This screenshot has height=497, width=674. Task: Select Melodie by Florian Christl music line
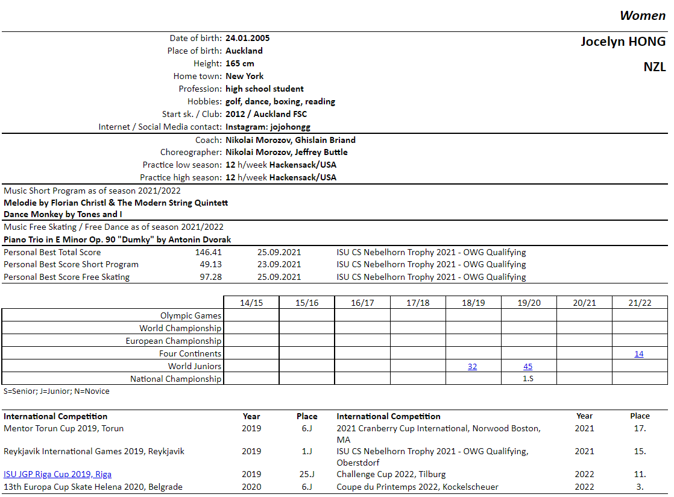[116, 203]
